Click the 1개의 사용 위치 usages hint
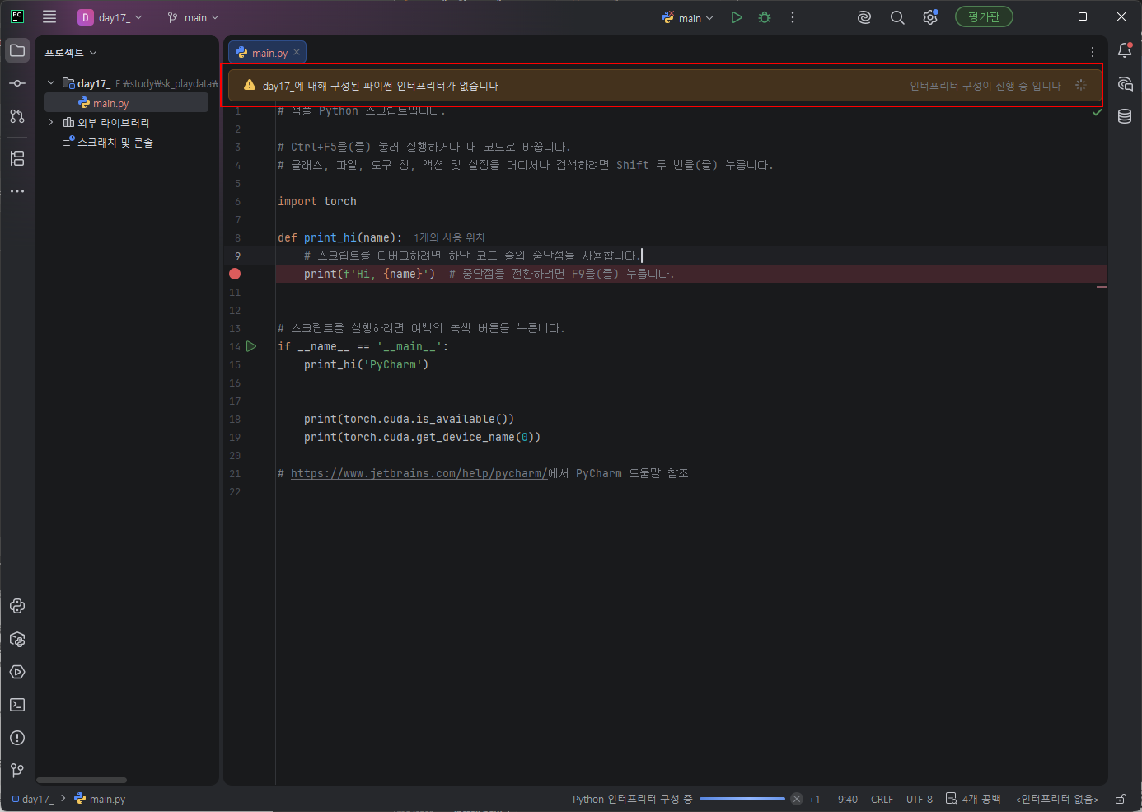Screen dimensions: 1142x812 (x=449, y=237)
